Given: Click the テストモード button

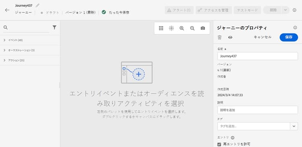Looking at the screenshot, I should click(247, 10).
